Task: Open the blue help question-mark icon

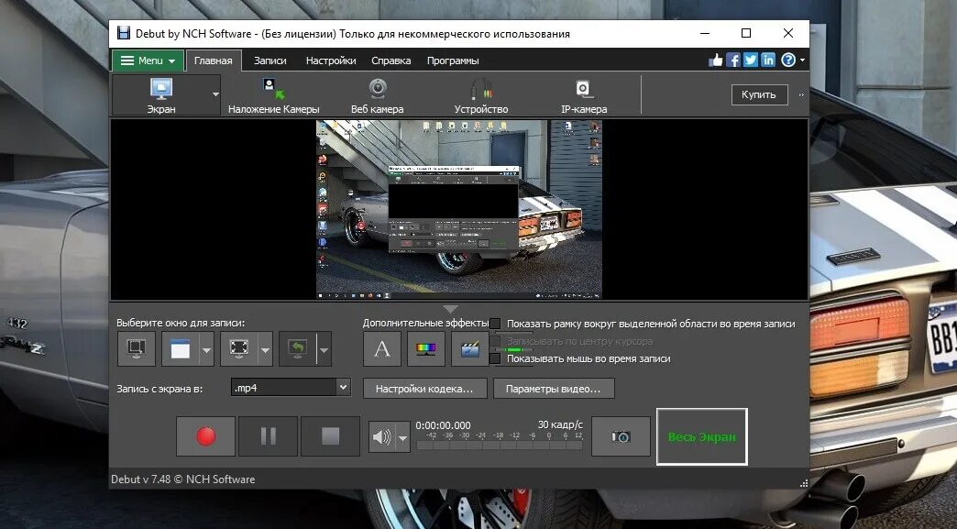Action: 788,60
